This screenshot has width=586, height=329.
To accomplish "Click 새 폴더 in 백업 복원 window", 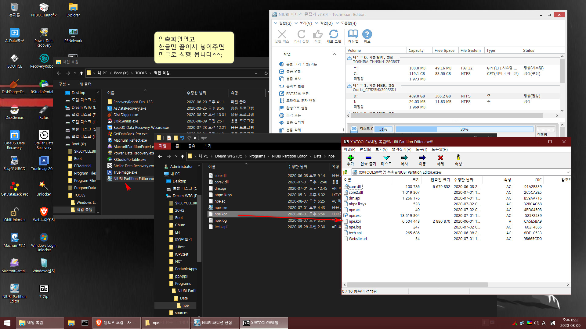I will (x=85, y=84).
